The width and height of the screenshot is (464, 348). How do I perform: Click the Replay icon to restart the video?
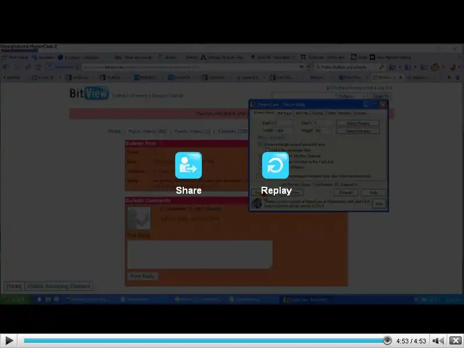[x=275, y=165]
